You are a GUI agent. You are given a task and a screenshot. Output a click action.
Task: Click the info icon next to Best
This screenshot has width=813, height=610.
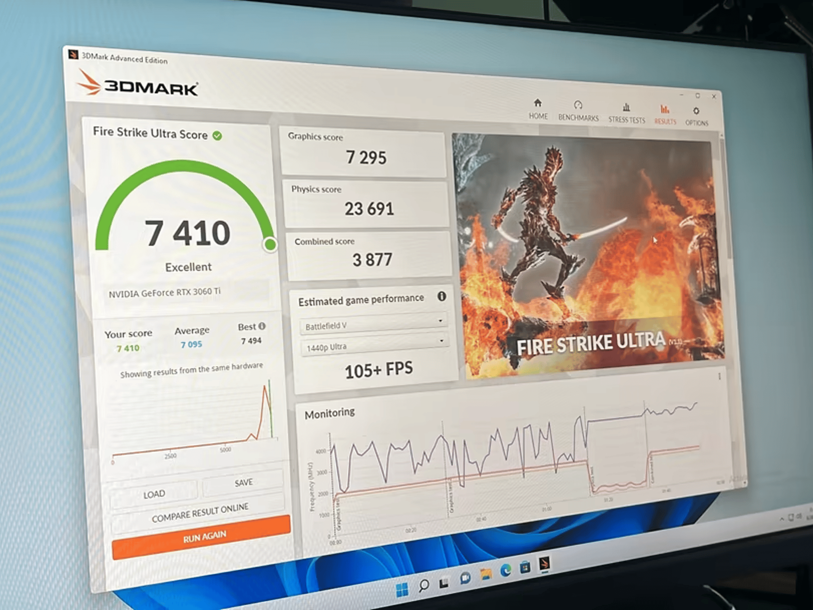click(262, 326)
